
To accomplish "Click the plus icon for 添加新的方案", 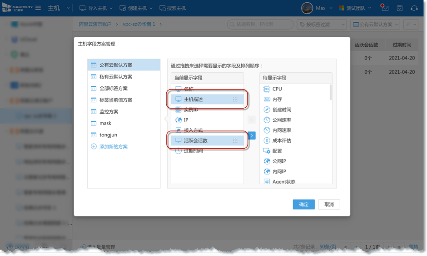I will click(x=94, y=146).
